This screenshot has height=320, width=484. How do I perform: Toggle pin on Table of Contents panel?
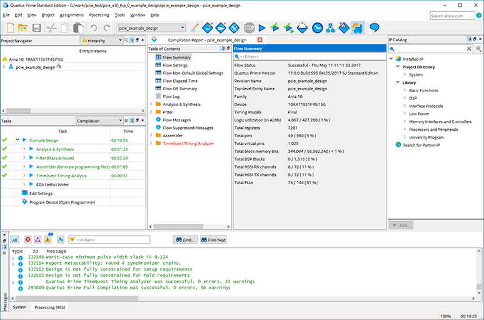point(223,49)
